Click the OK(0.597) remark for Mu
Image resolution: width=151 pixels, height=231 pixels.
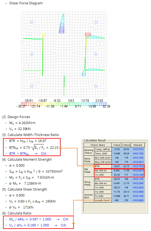(x=138, y=170)
